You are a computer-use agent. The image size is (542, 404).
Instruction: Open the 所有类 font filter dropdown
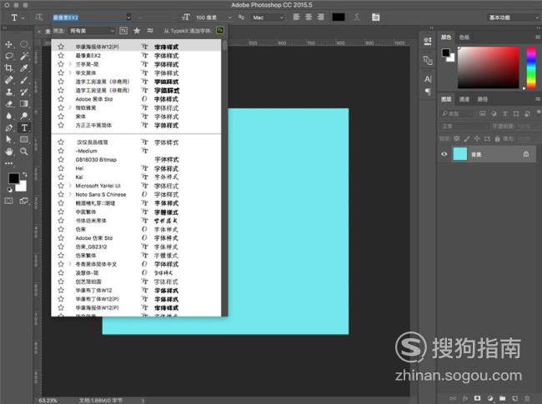click(91, 31)
